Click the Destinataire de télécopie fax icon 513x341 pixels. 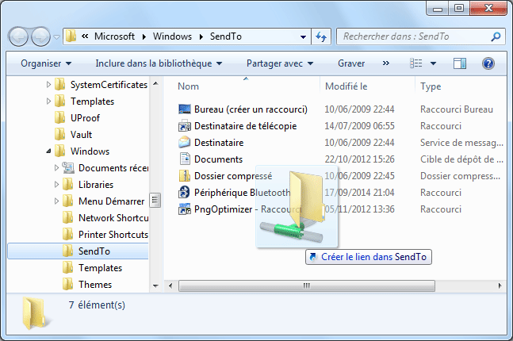pos(185,125)
